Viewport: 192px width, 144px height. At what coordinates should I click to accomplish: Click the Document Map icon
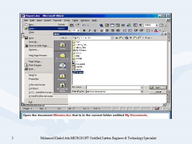(135, 25)
